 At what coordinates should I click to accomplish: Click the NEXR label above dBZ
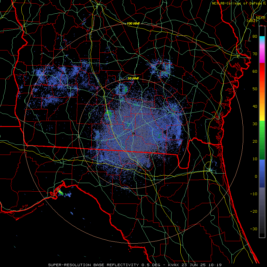[261, 18]
